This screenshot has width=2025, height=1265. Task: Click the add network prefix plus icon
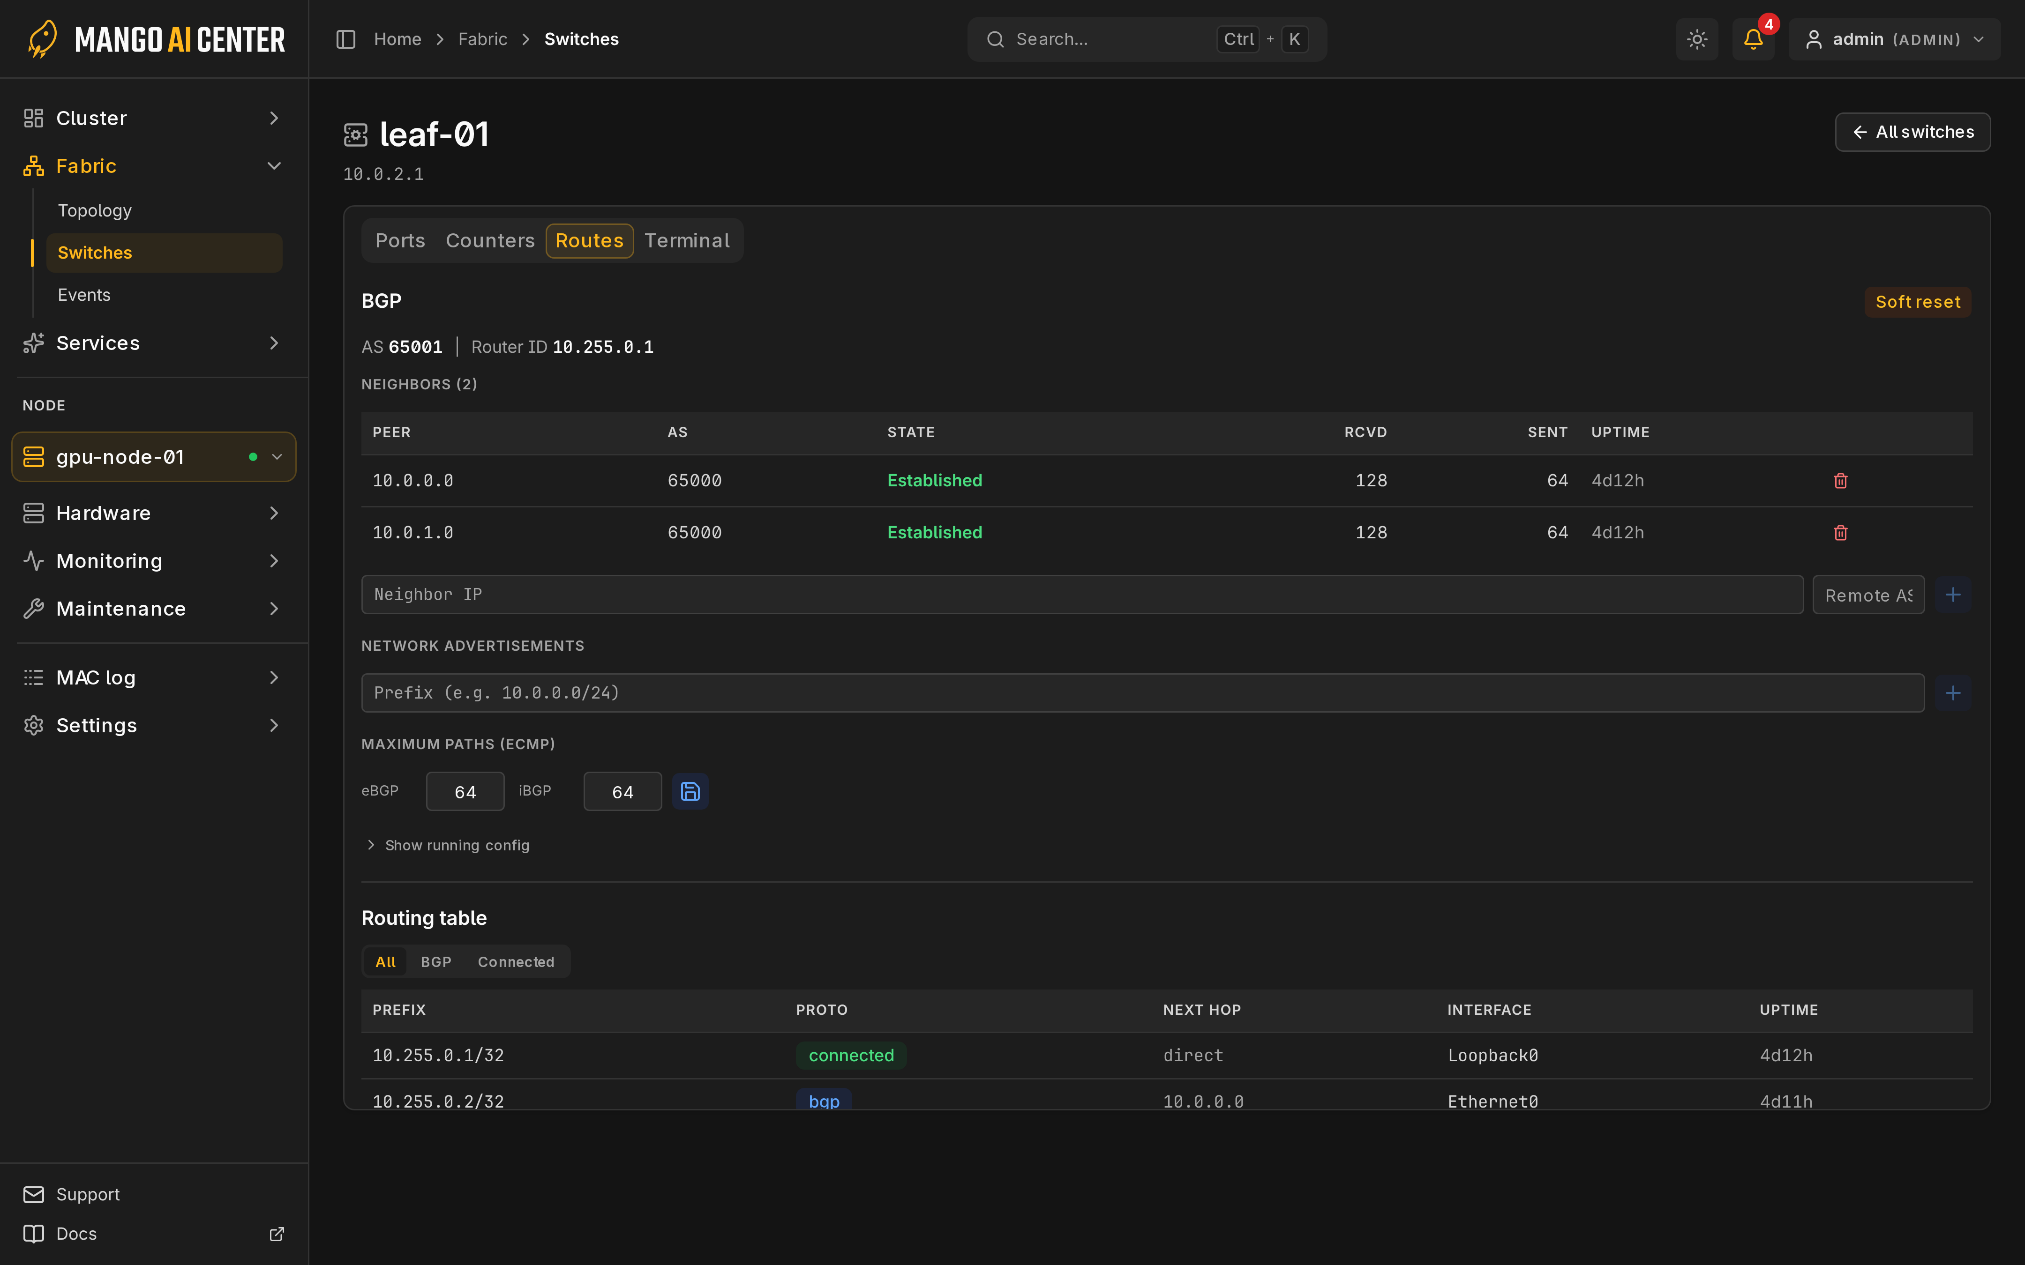[x=1953, y=693]
